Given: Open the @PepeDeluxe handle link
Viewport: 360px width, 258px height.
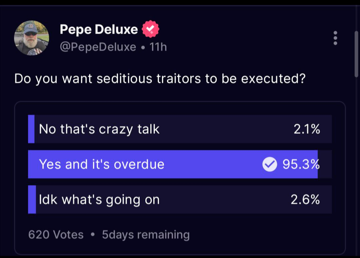Looking at the screenshot, I should [98, 47].
